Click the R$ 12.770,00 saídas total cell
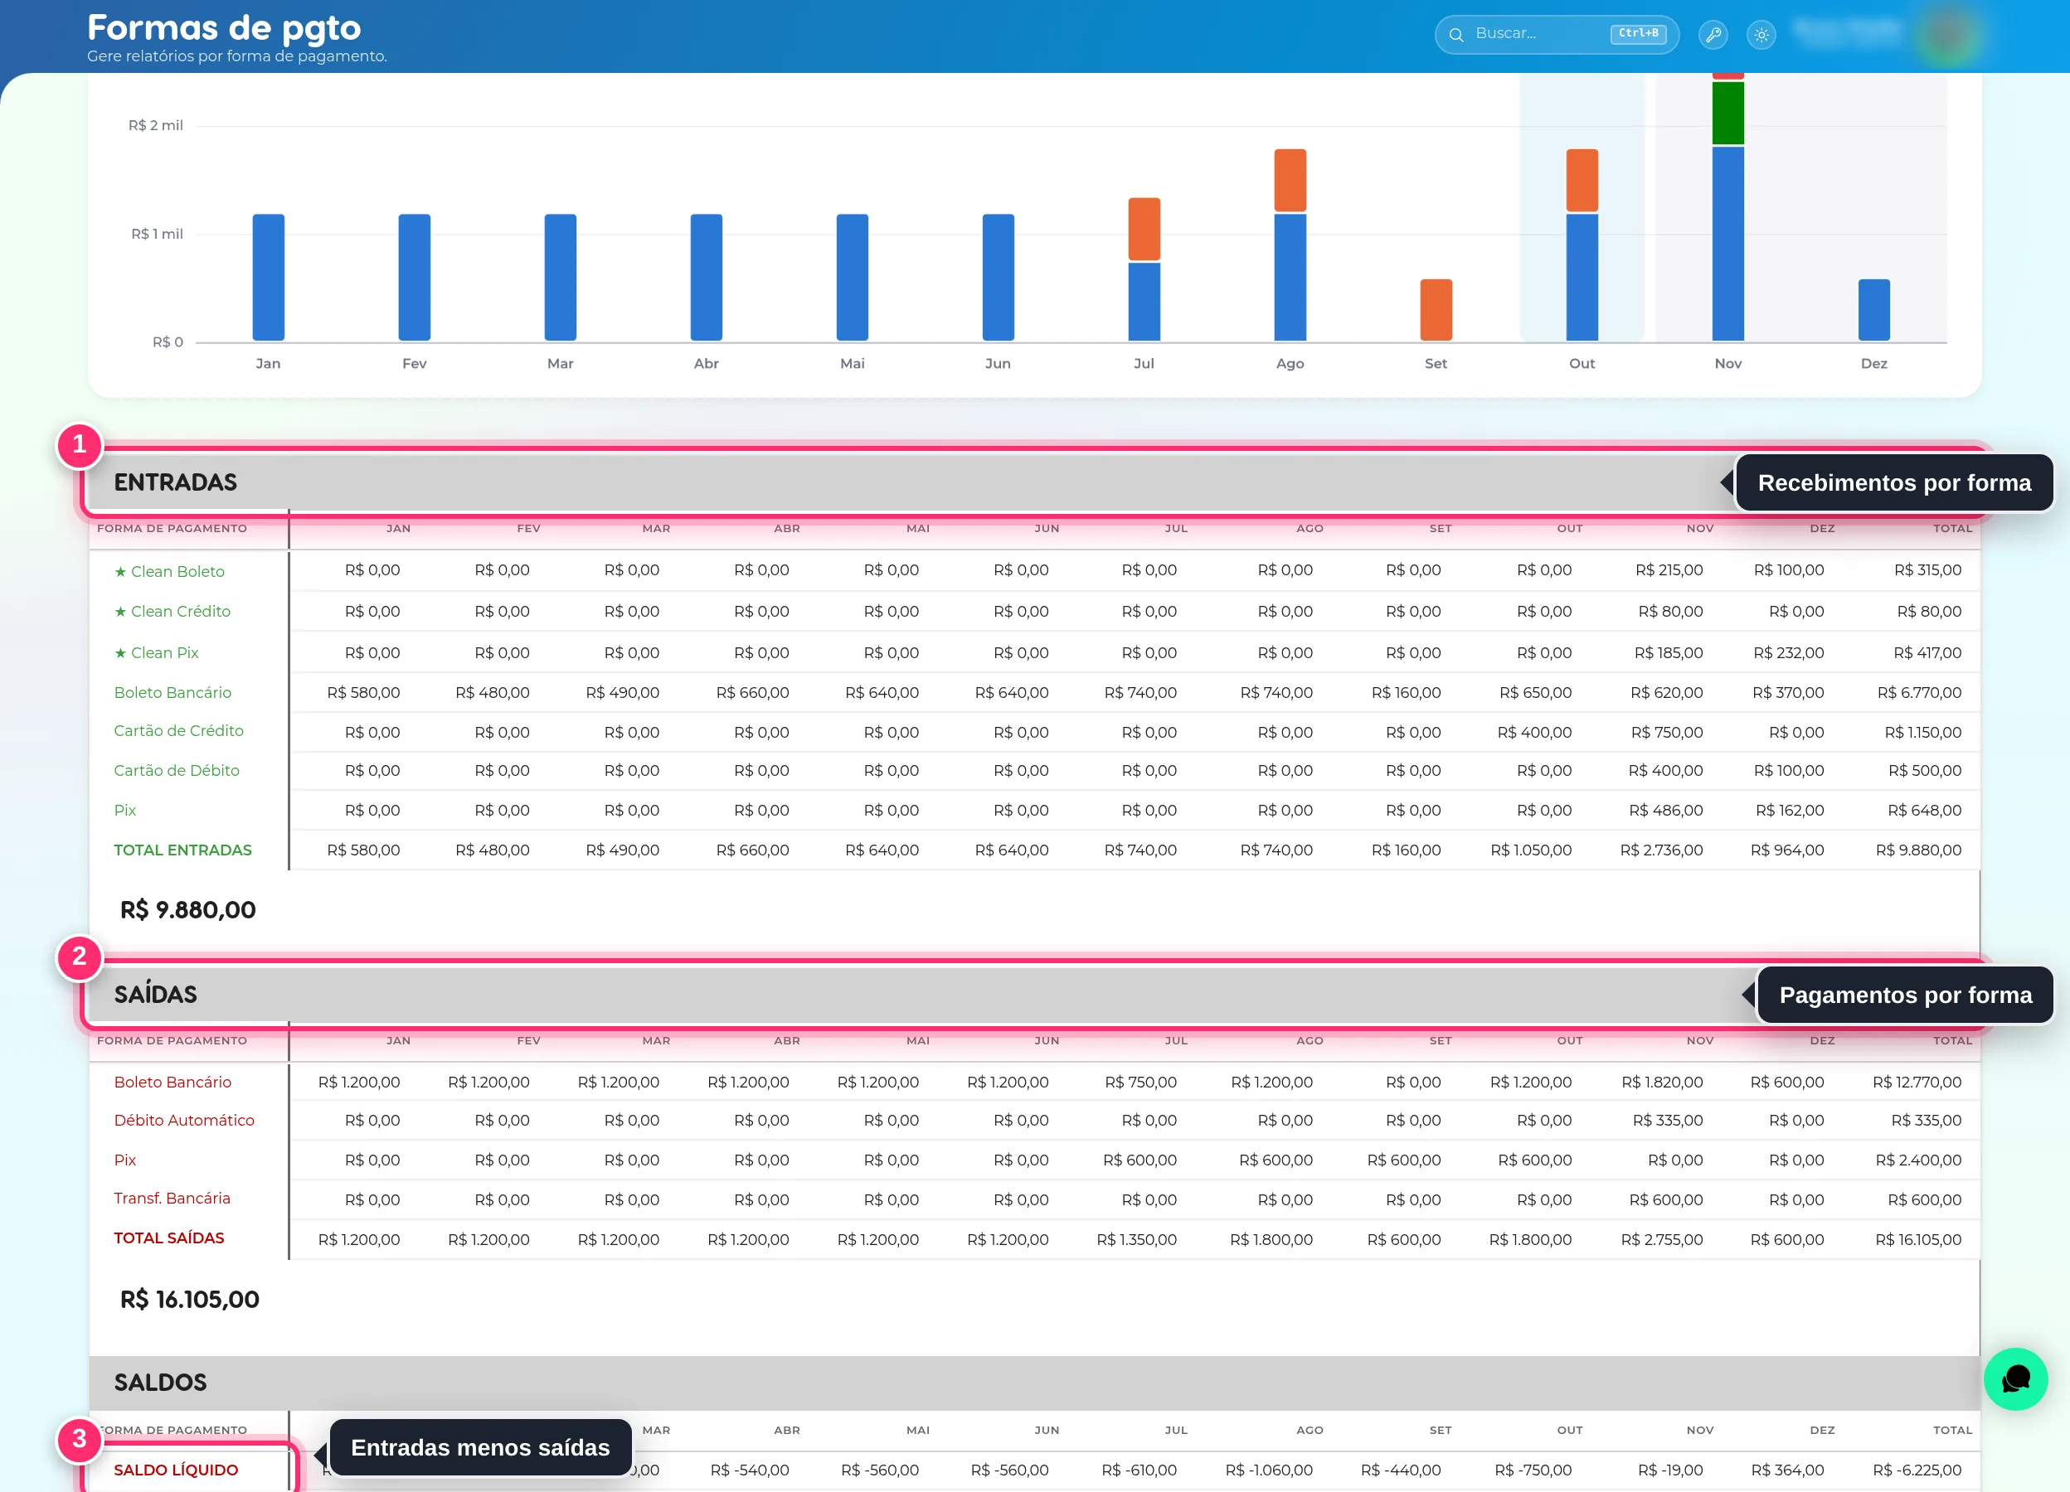Image resolution: width=2070 pixels, height=1492 pixels. tap(1917, 1082)
